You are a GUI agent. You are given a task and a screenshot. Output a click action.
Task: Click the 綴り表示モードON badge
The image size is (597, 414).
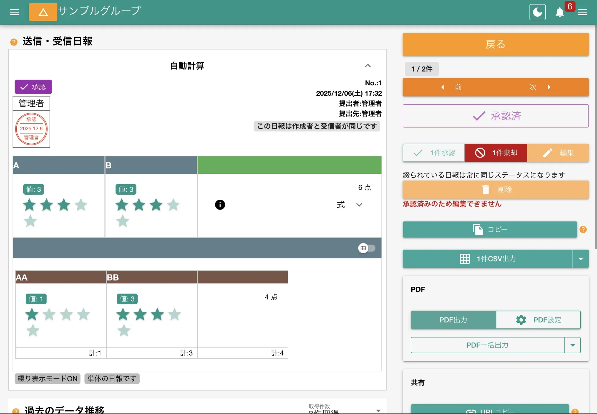point(47,379)
